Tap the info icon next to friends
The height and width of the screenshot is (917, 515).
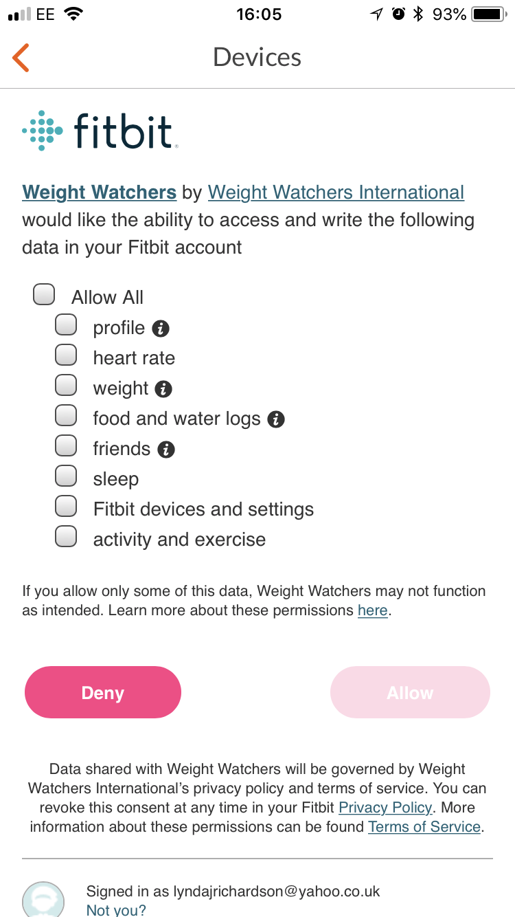[x=166, y=450]
